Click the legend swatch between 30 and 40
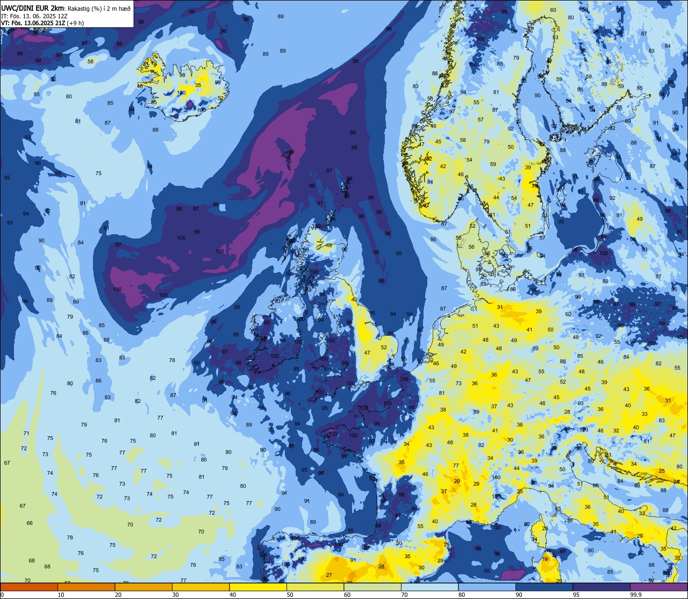This screenshot has height=599, width=688. (200, 587)
